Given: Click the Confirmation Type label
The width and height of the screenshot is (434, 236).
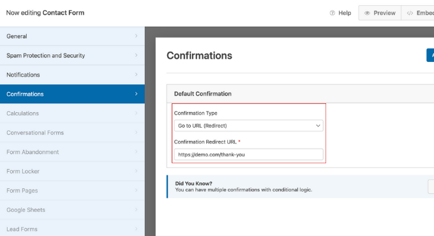Looking at the screenshot, I should (196, 113).
